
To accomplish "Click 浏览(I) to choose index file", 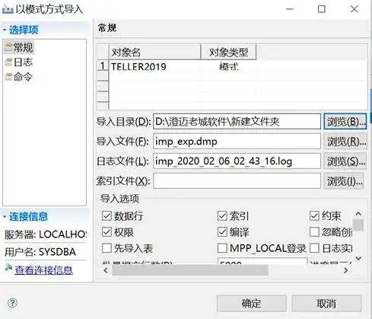I will coord(344,180).
